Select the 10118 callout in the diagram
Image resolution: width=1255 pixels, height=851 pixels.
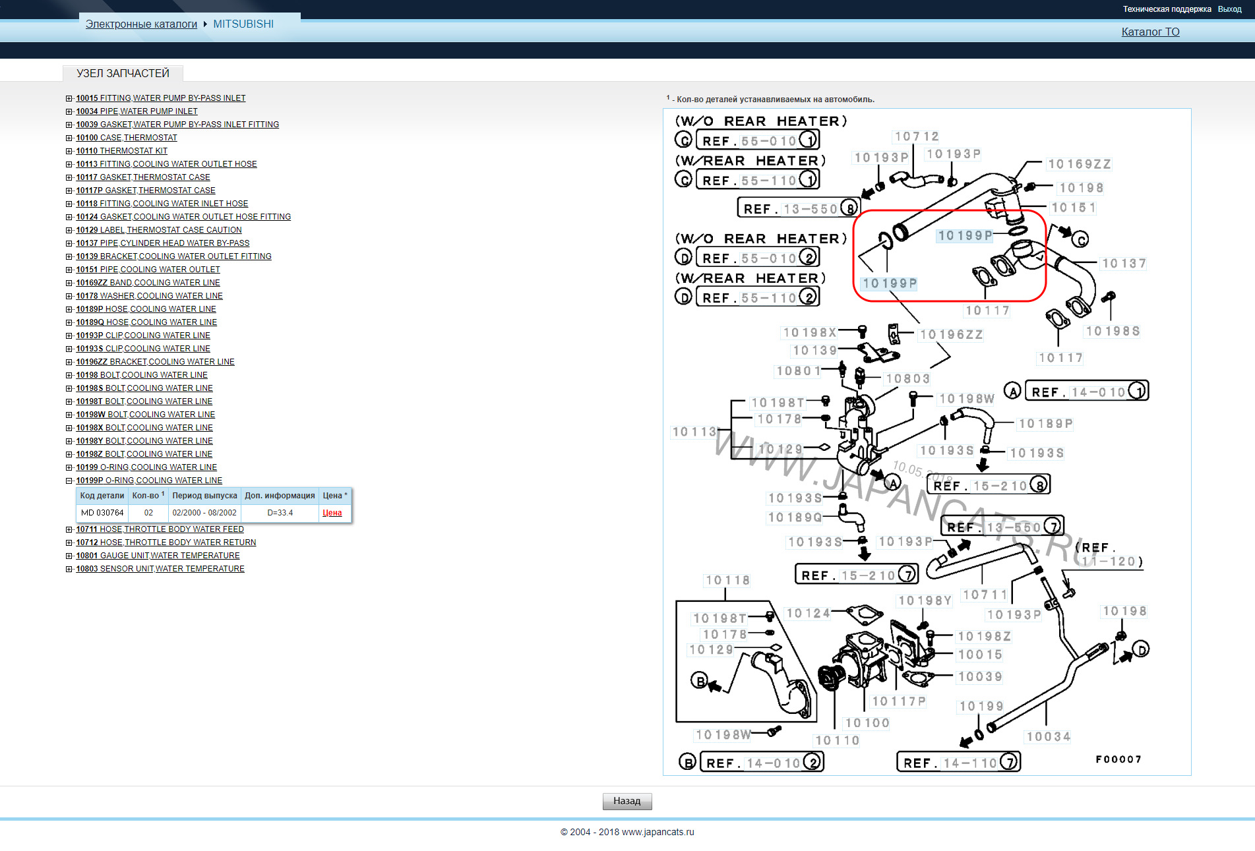(727, 580)
